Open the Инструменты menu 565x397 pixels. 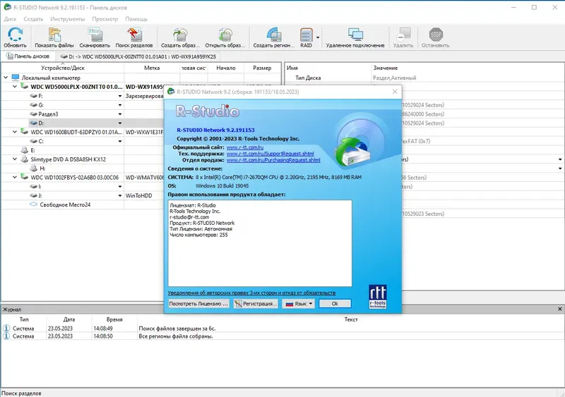coord(67,19)
